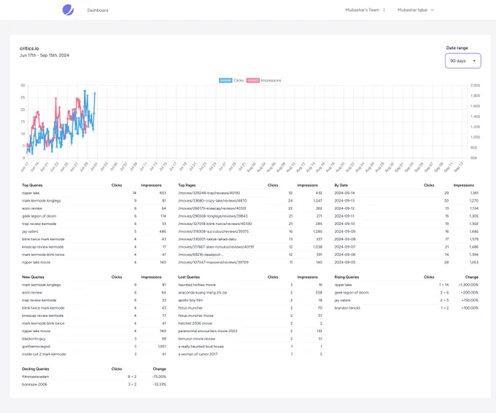Click the critics.io site title

pos(29,48)
